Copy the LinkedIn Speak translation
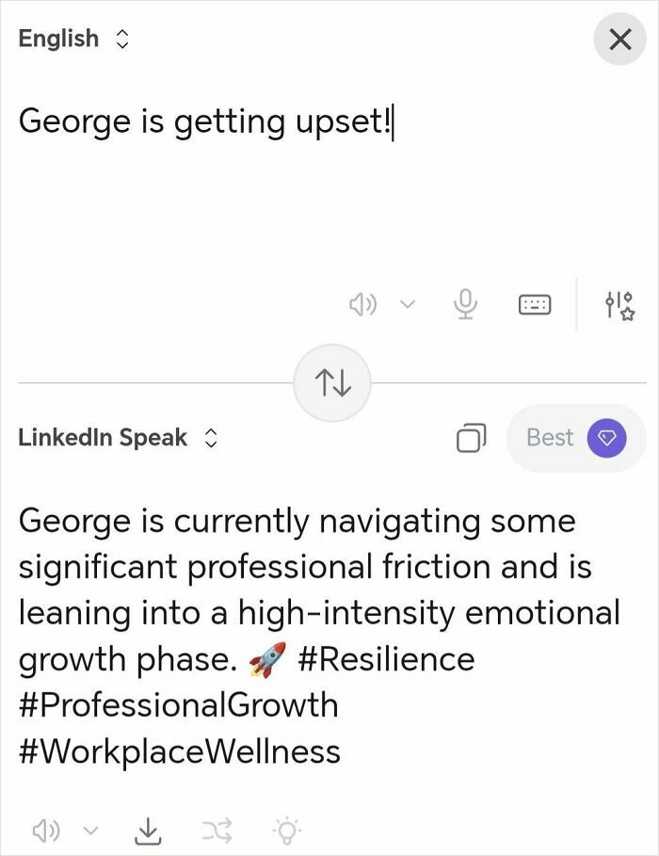The image size is (659, 856). coord(470,437)
